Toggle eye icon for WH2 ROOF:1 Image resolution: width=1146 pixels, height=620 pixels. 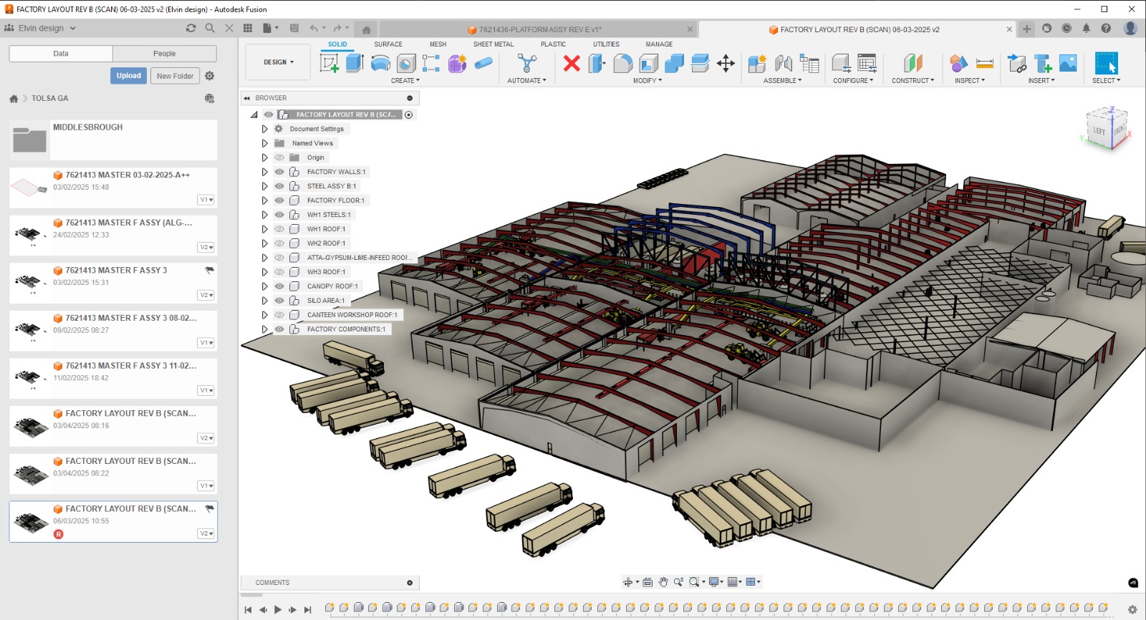[279, 243]
